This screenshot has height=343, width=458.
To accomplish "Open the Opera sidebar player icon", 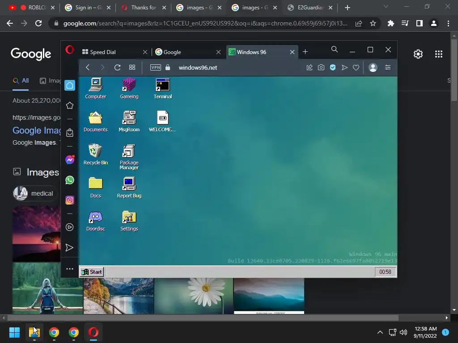I will [69, 227].
